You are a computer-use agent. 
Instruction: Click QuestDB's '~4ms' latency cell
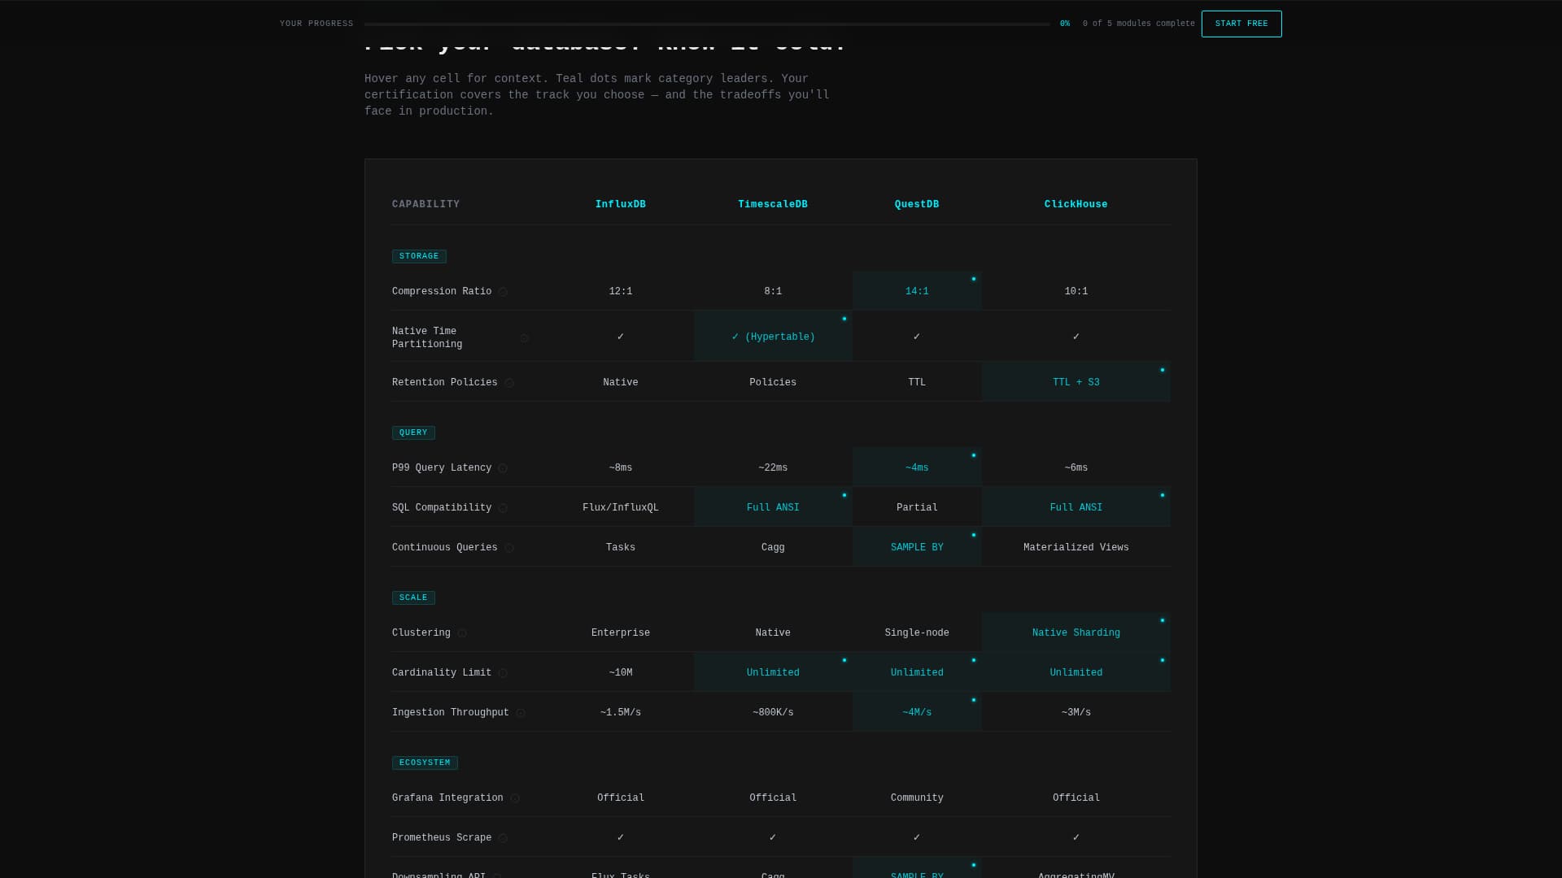pyautogui.click(x=917, y=467)
